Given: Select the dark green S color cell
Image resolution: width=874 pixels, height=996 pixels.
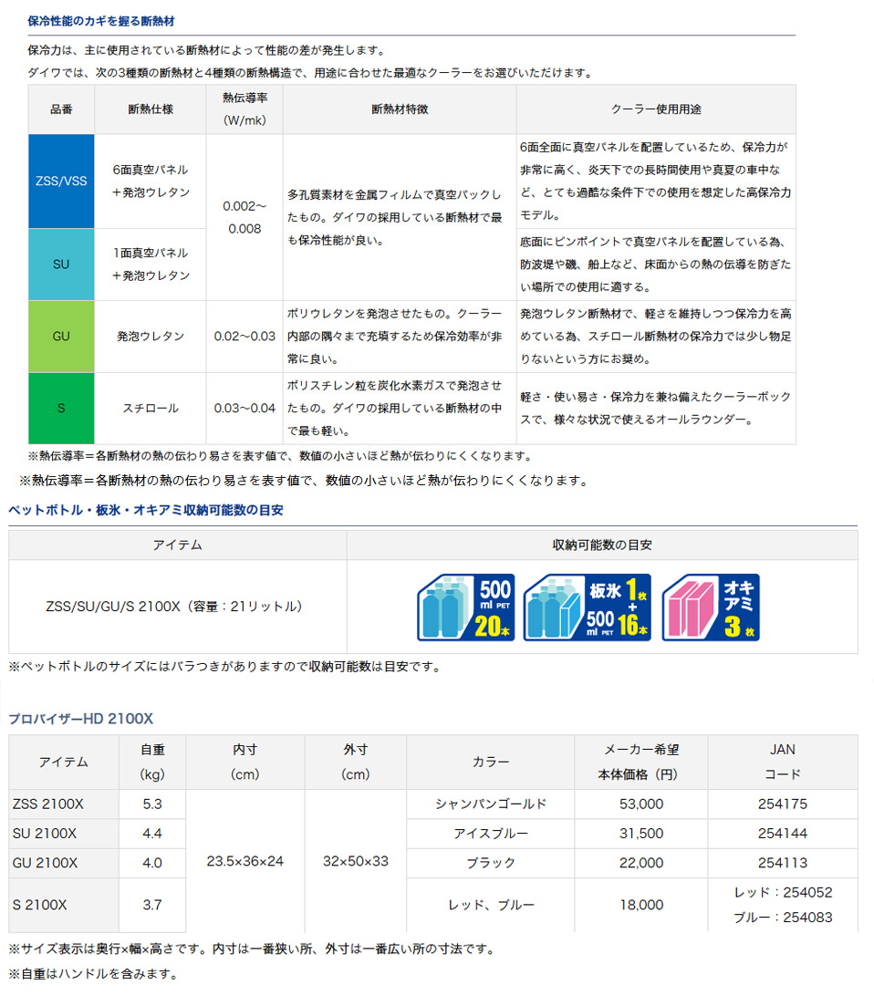Looking at the screenshot, I should (61, 408).
